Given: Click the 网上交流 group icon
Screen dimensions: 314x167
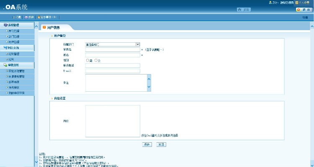Looking at the screenshot, I should coord(5,48).
